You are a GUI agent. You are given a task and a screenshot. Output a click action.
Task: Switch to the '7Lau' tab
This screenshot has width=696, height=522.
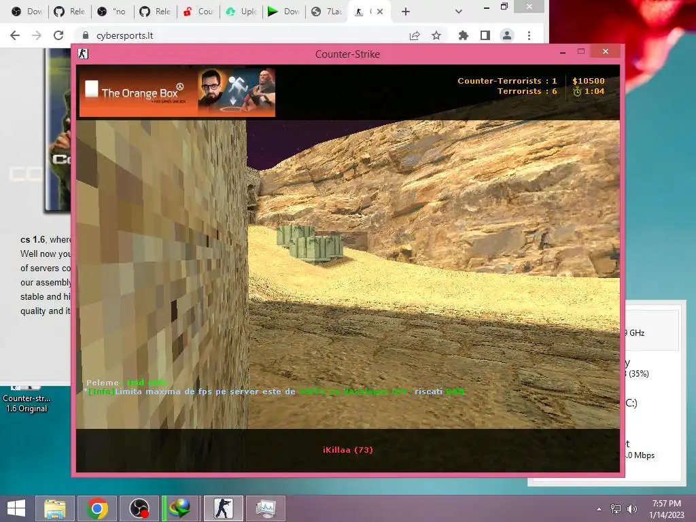tap(327, 12)
